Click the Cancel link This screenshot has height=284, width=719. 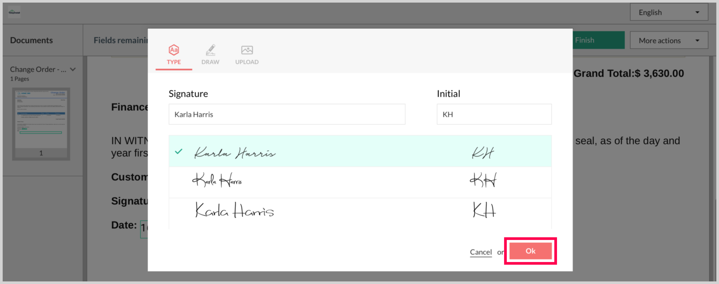[481, 252]
